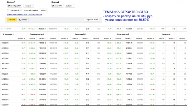Open the Period B calendar for июль 2017
Screen dimensions: 188x106
tap(57, 6)
